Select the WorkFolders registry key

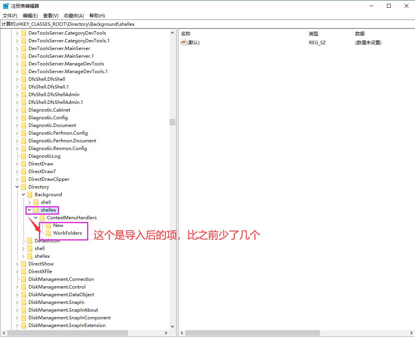(67, 233)
